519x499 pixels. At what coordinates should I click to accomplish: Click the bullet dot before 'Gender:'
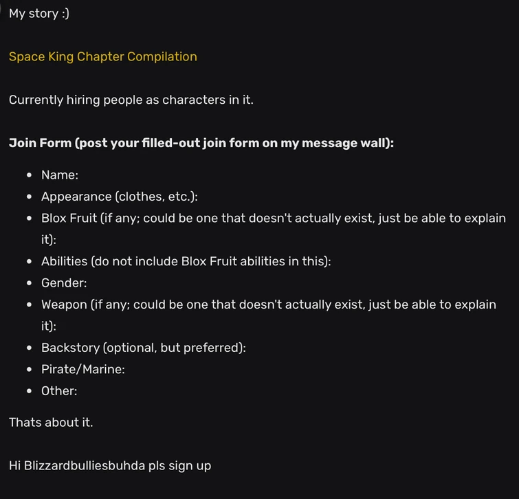30,283
